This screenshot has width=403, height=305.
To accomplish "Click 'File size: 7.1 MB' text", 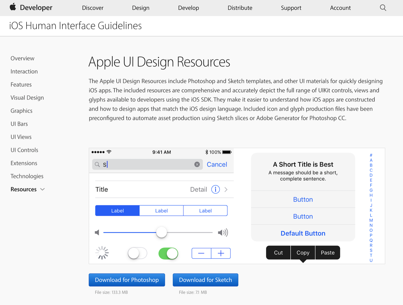I will click(x=193, y=292).
